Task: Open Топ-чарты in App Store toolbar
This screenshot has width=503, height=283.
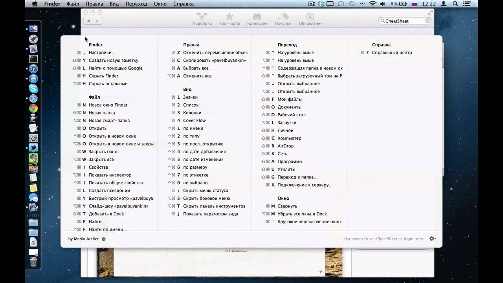Action: point(229,19)
